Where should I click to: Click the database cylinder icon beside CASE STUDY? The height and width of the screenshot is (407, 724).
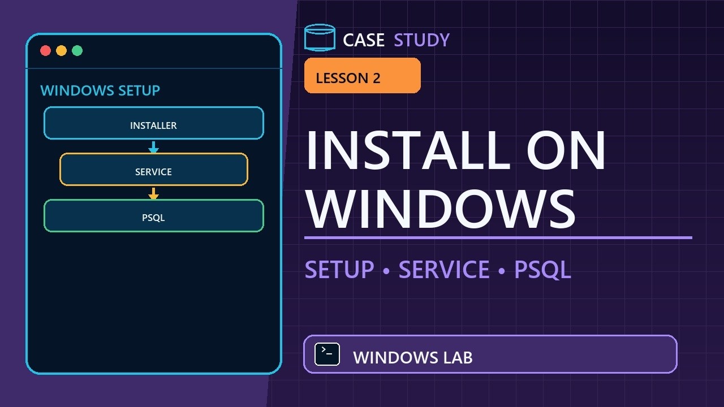[x=320, y=38]
